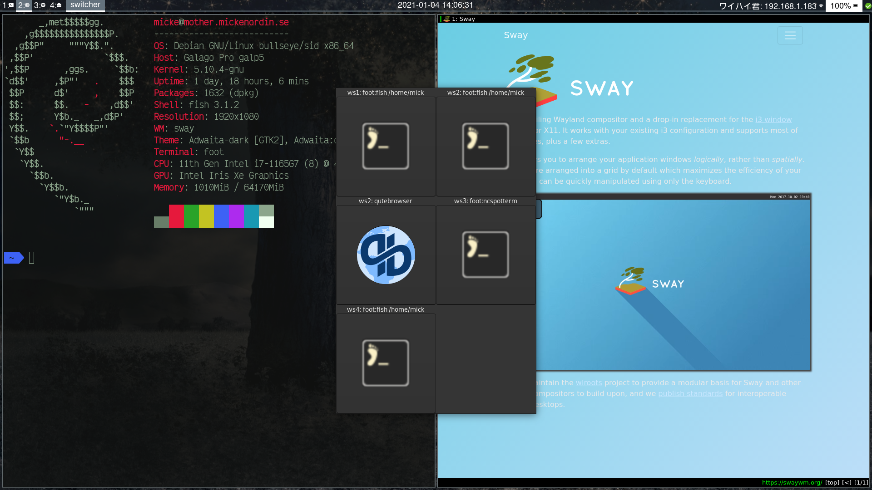This screenshot has width=872, height=490.
Task: Click the cyan color block in neofetch
Action: (251, 216)
